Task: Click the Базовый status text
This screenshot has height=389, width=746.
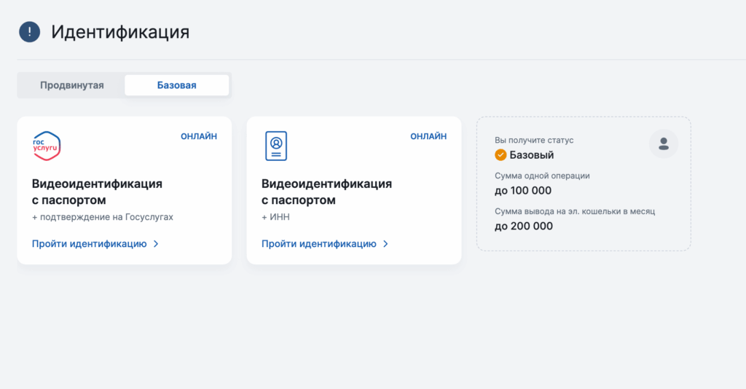Action: point(531,155)
